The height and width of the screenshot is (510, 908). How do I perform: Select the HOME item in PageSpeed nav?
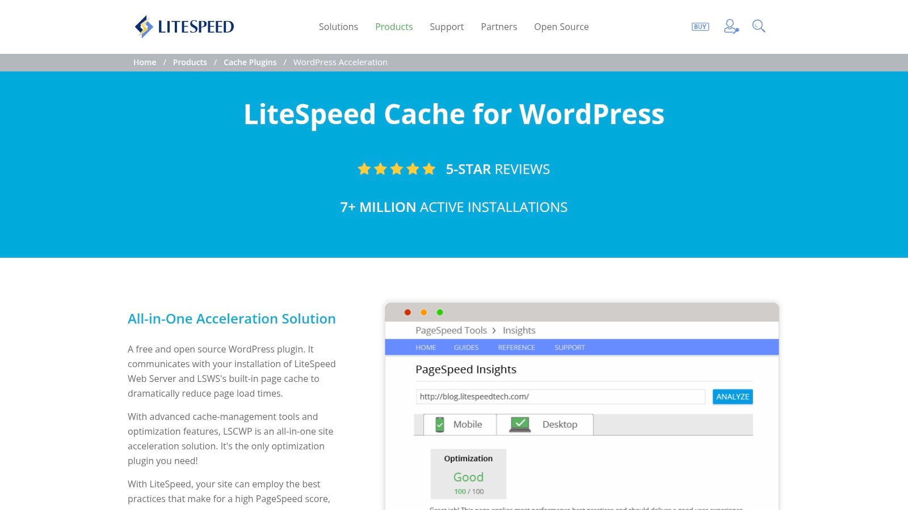click(x=426, y=347)
